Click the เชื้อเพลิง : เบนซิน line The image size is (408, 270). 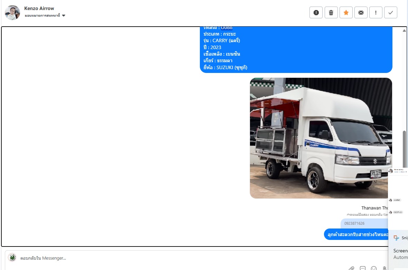coord(222,54)
